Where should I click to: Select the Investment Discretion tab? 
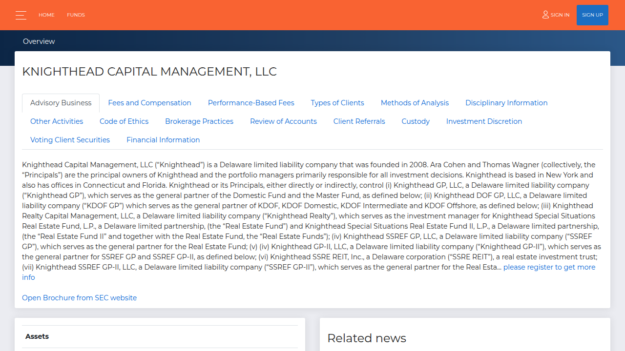(x=484, y=121)
